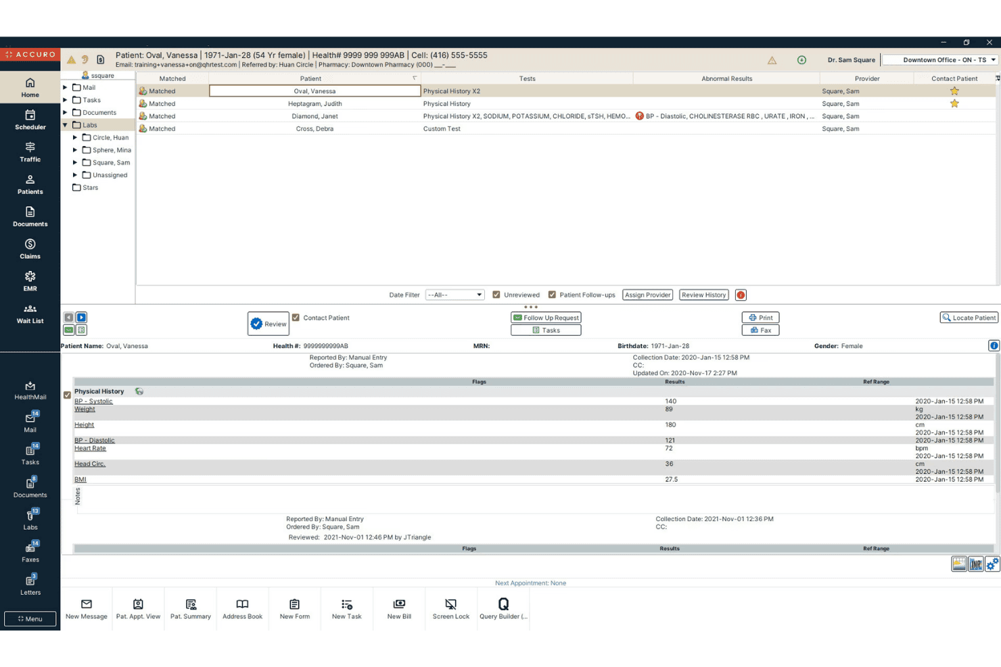Click Assign Provider button
The image size is (1001, 667).
(x=647, y=295)
